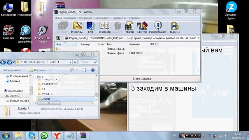Select Компьютер in Explorer navigation pane
The width and height of the screenshot is (249, 140).
[14, 91]
